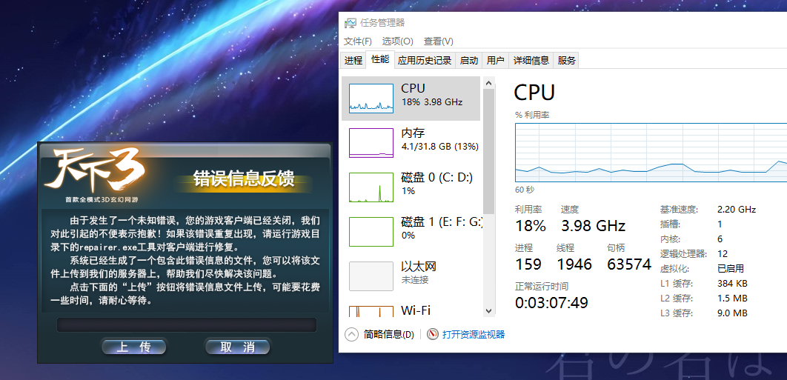Click the resource monitor icon
The width and height of the screenshot is (787, 380).
click(x=432, y=334)
